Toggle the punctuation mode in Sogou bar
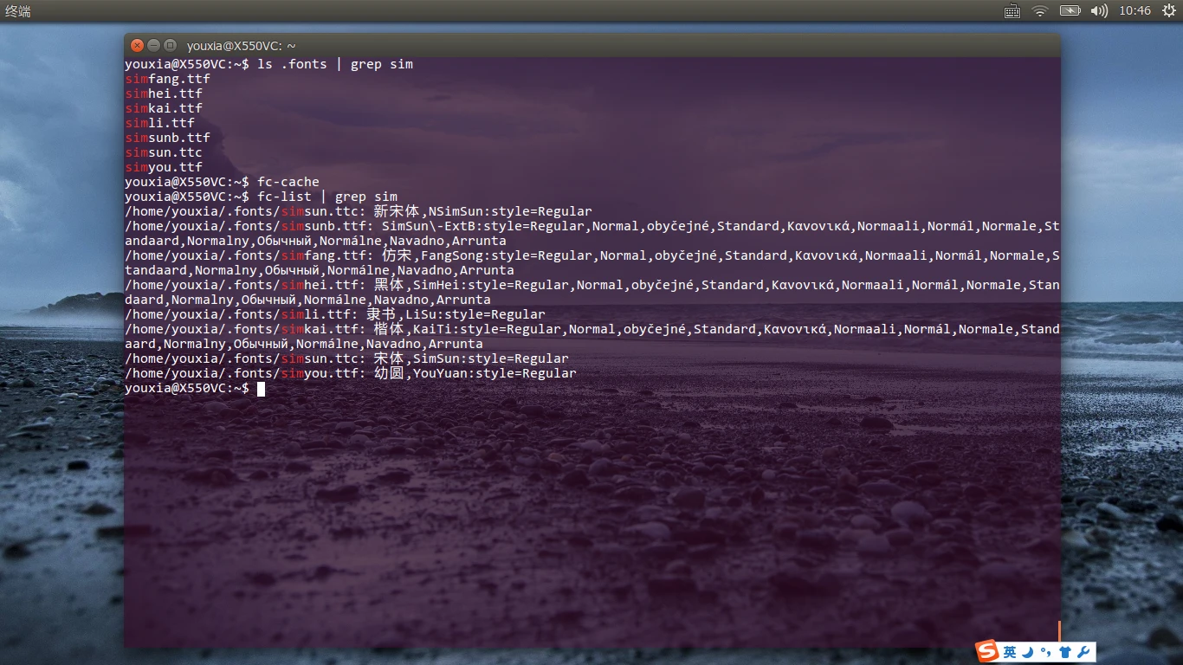The width and height of the screenshot is (1183, 665). [x=1045, y=653]
